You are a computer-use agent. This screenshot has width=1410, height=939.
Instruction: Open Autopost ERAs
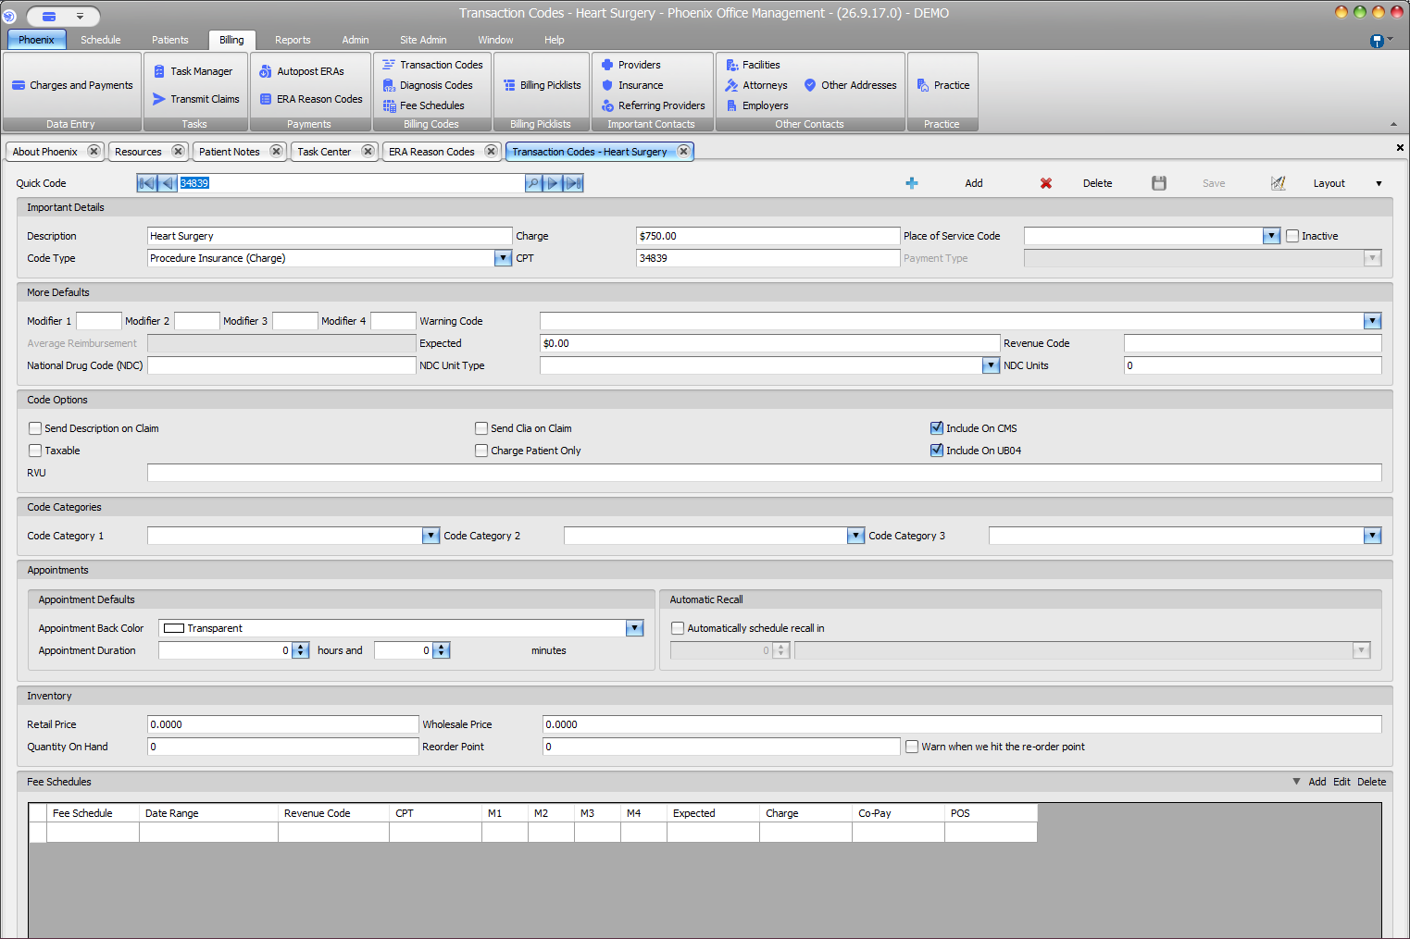(302, 71)
